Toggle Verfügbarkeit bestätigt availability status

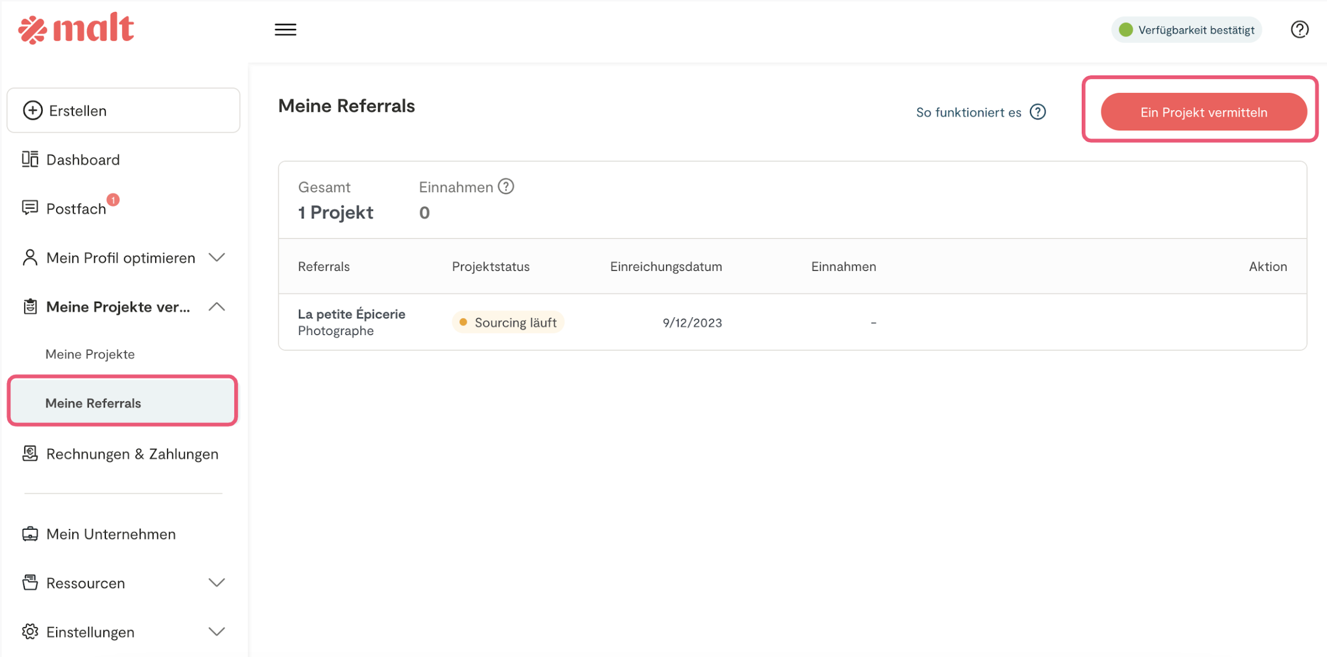click(x=1187, y=30)
